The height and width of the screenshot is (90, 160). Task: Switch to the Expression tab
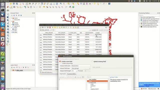coord(63,74)
